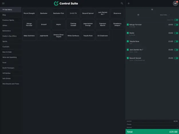
Task: Add Beefeater Pink to the order
Action: tap(59, 13)
